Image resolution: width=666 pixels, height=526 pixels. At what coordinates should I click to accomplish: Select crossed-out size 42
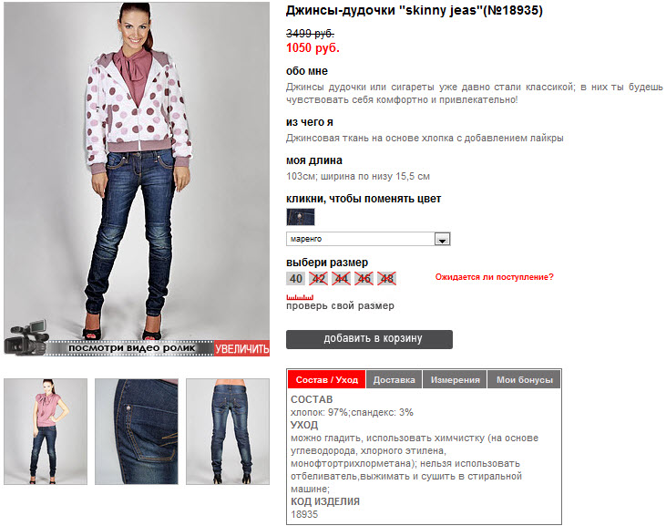click(319, 279)
